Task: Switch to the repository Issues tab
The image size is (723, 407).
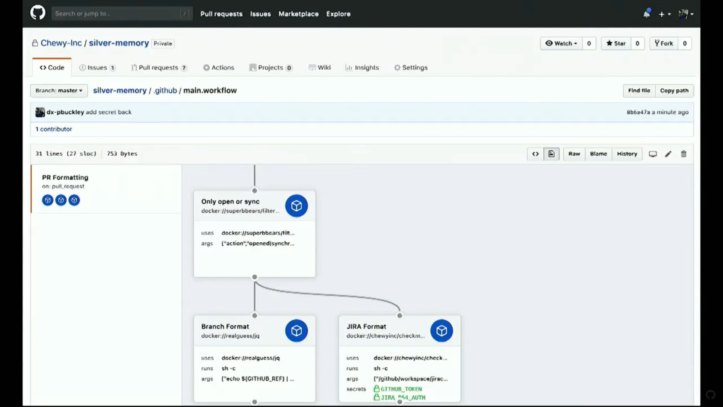Action: click(x=97, y=68)
